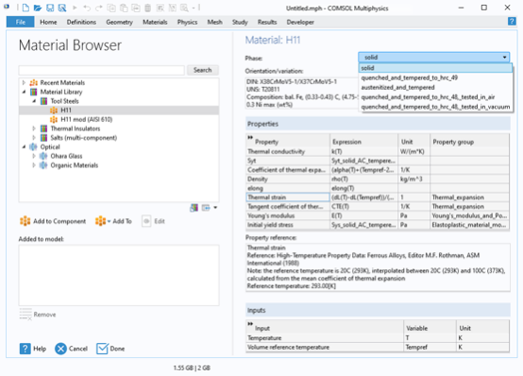523x376 pixels.
Task: Click the Open folder icon in the toolbar
Action: 38,8
